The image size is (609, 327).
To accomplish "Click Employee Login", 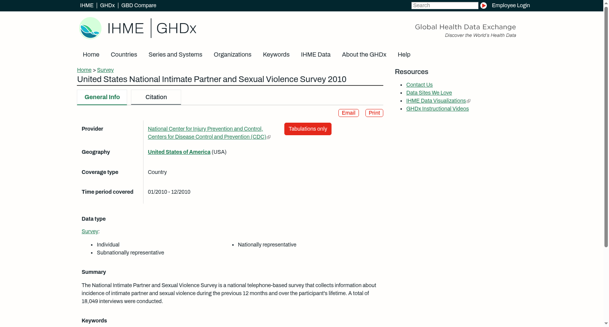I will (x=511, y=5).
